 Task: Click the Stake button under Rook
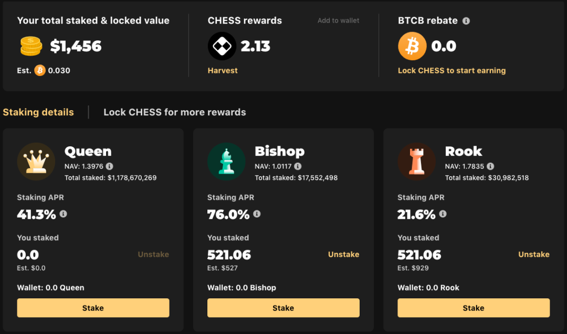point(474,308)
